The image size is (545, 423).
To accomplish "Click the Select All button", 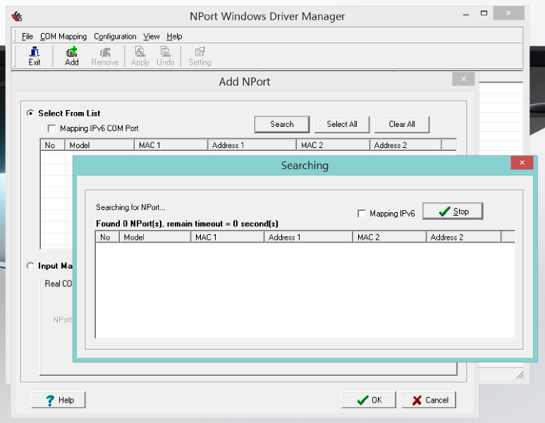I will 342,124.
